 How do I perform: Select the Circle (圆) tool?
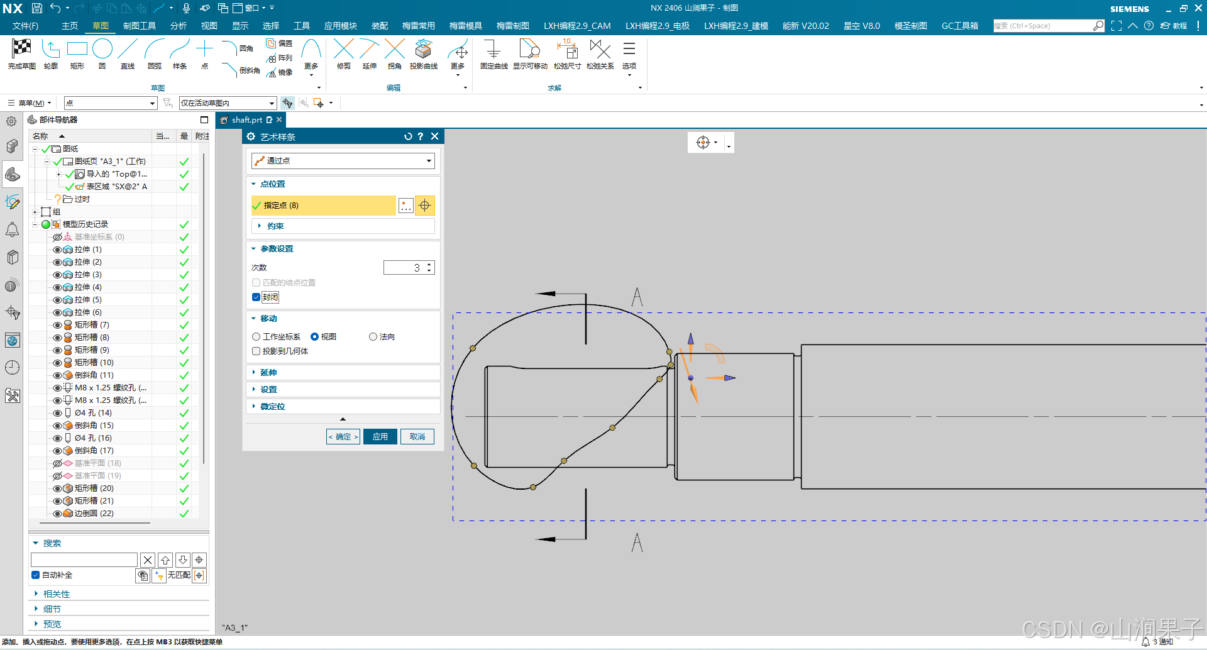(102, 49)
